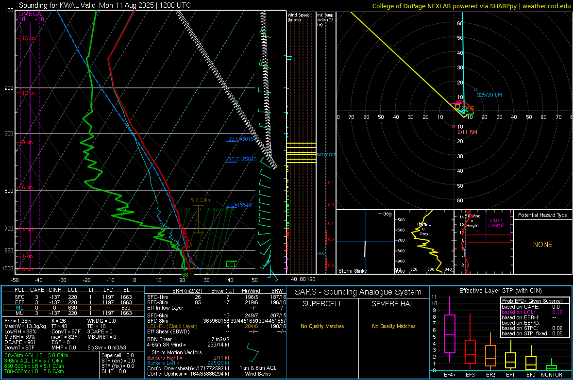Click the Theta-E v. Pres label

point(424,229)
